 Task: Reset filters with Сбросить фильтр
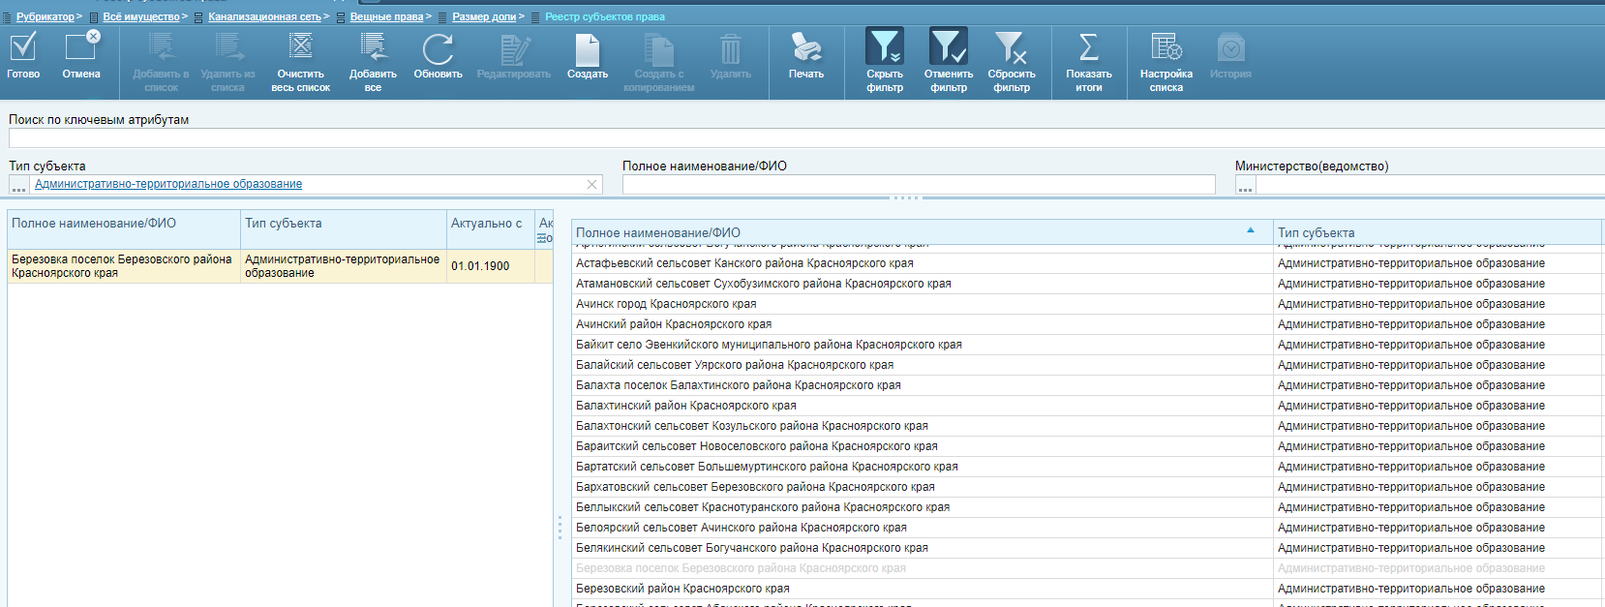(x=1012, y=62)
